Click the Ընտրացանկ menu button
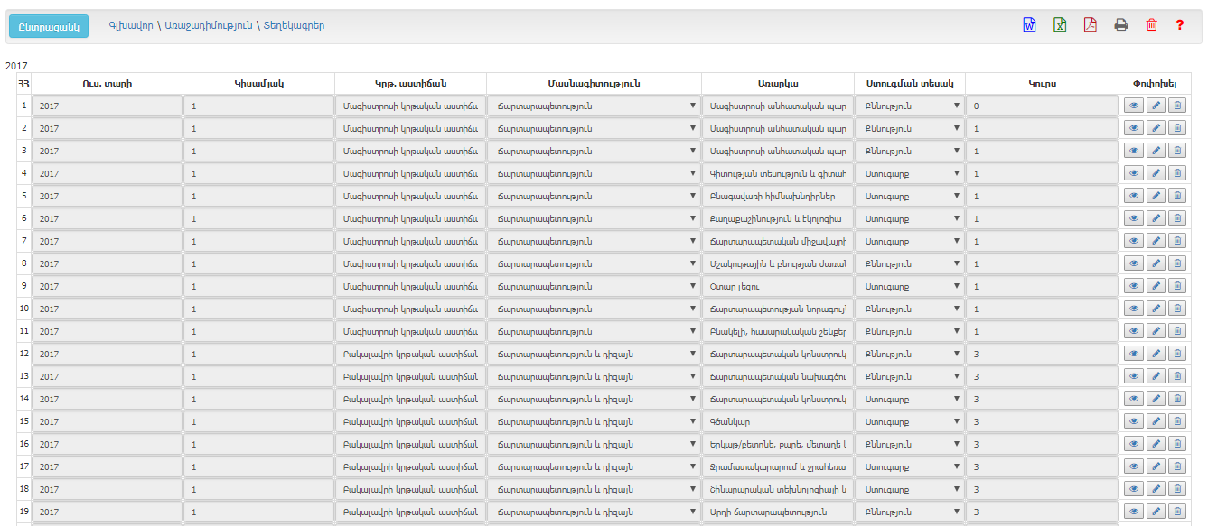This screenshot has width=1208, height=526. [x=49, y=26]
